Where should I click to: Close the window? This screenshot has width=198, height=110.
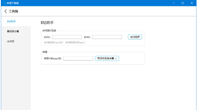pyautogui.click(x=192, y=3)
